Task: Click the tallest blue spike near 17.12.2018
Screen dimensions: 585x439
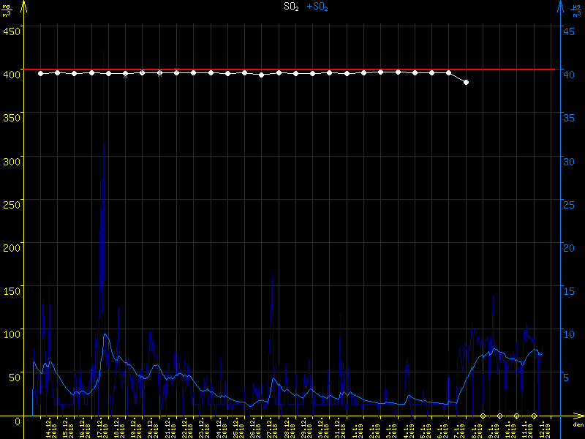Action: tap(104, 146)
